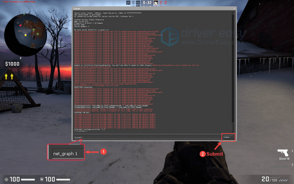Click the 'VAC secure mode is activated.' line
Image resolution: width=294 pixels, height=184 pixels.
(88, 15)
